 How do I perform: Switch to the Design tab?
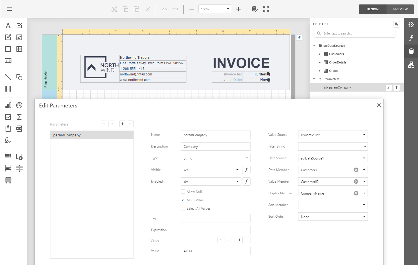coord(372,9)
